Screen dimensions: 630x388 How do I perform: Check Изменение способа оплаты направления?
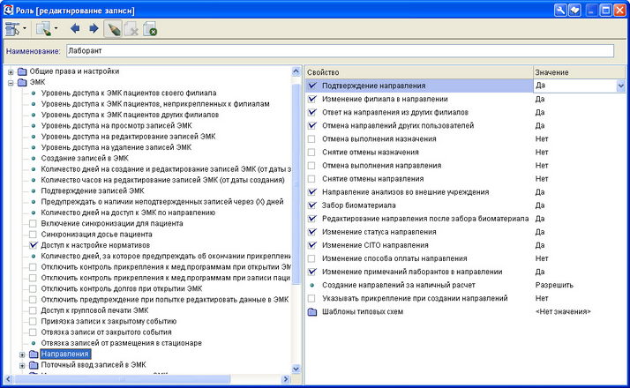click(311, 258)
